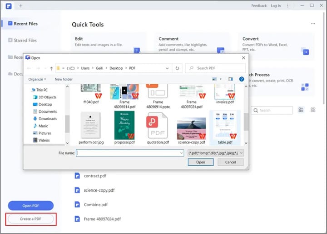The height and width of the screenshot is (234, 327).
Task: Toggle the preview pane icon
Action: pos(230,79)
